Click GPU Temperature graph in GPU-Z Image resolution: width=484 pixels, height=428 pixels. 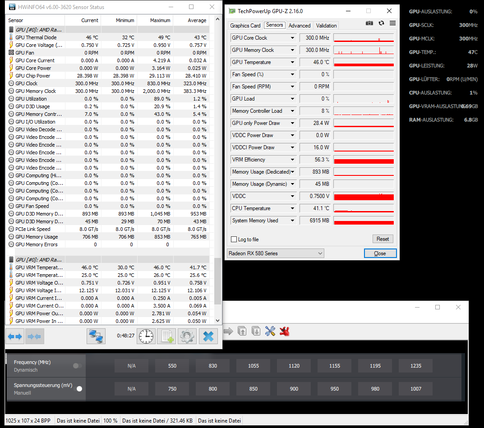[364, 62]
